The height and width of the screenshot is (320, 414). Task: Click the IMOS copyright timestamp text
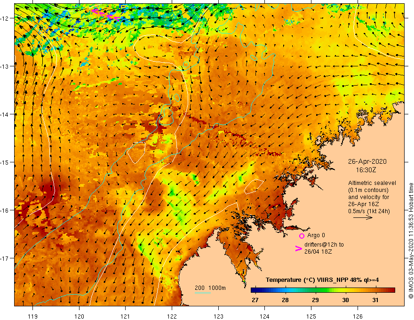click(x=411, y=240)
